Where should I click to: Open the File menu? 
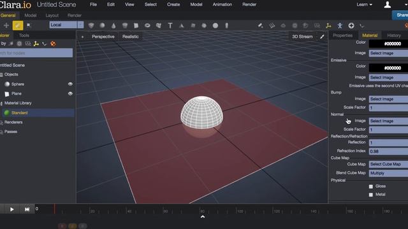click(93, 4)
